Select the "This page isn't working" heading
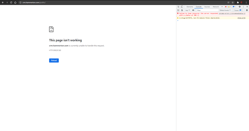The image size is (249, 131). (x=65, y=40)
